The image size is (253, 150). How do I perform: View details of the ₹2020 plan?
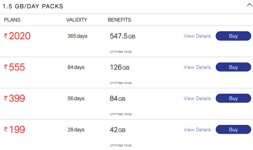click(197, 36)
